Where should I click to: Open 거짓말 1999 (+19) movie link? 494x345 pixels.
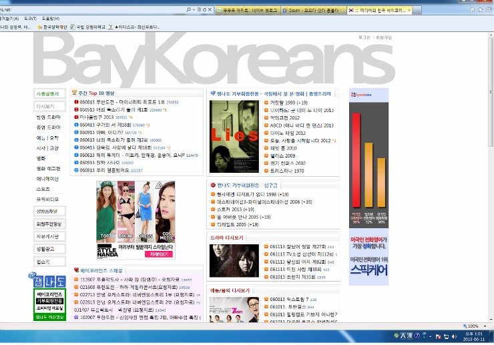[288, 103]
